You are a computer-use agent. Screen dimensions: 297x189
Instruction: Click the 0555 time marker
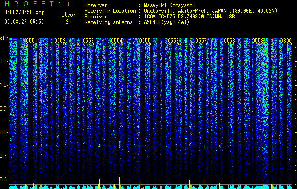click(145, 41)
